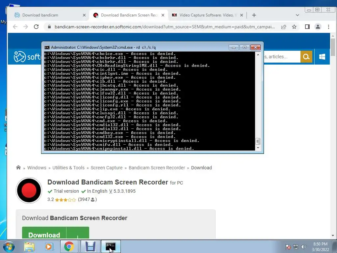Maximize the Chrome browser window
337x253 pixels.
pos(317,10)
